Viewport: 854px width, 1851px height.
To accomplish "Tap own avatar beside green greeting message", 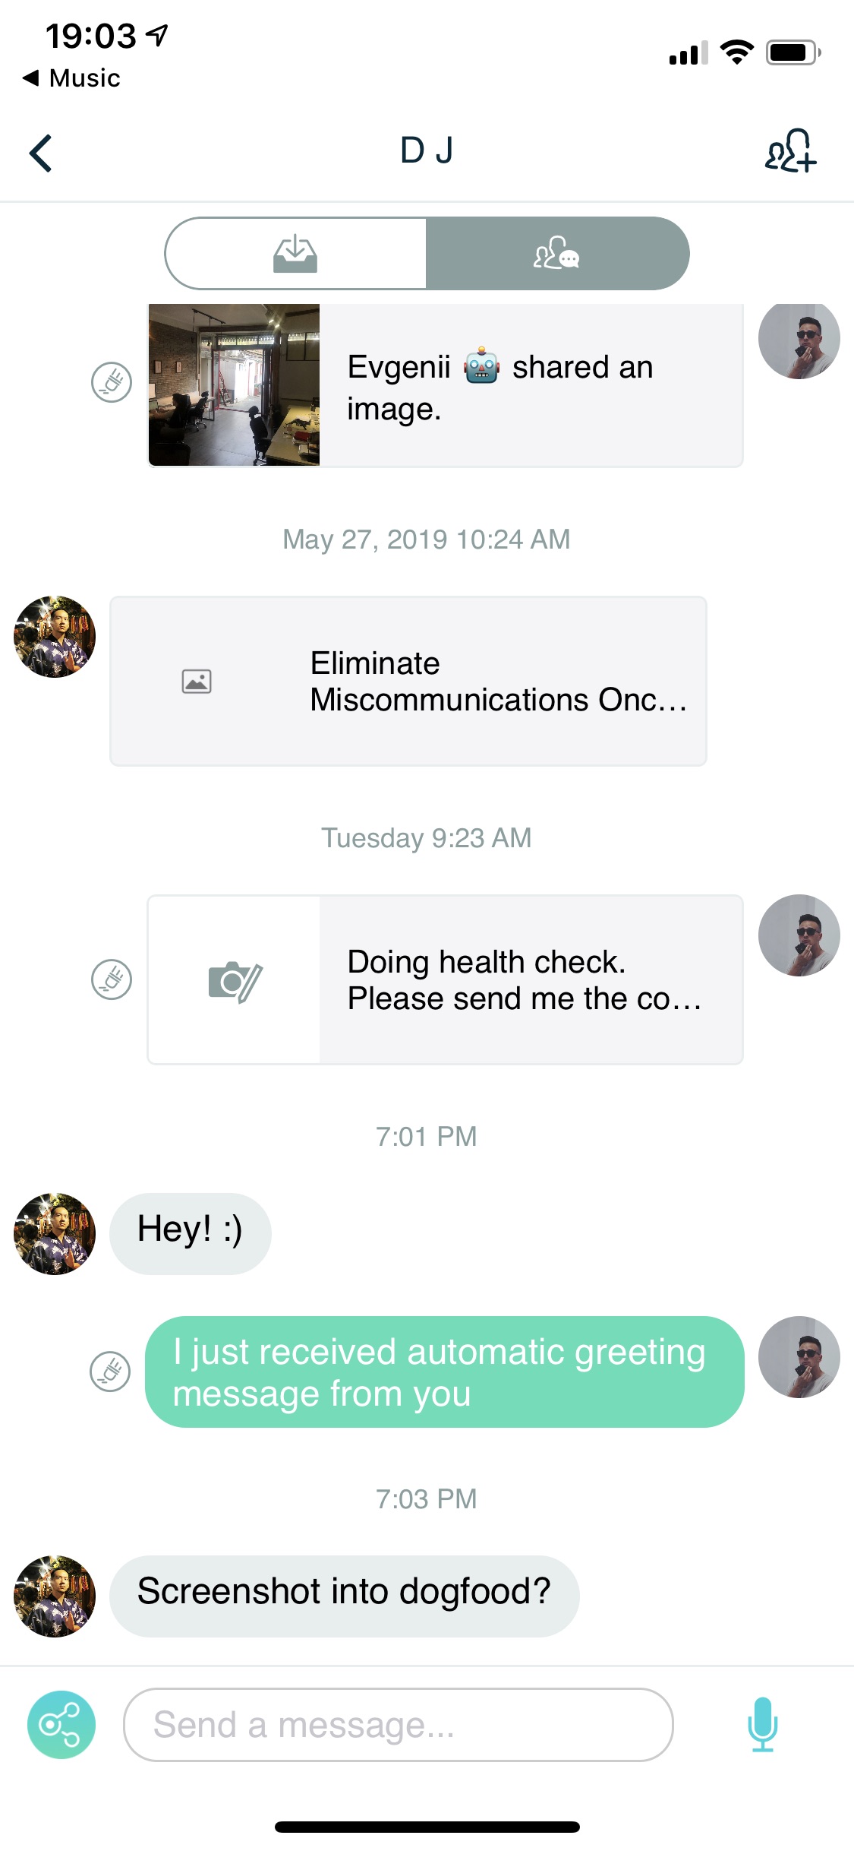I will click(799, 1357).
